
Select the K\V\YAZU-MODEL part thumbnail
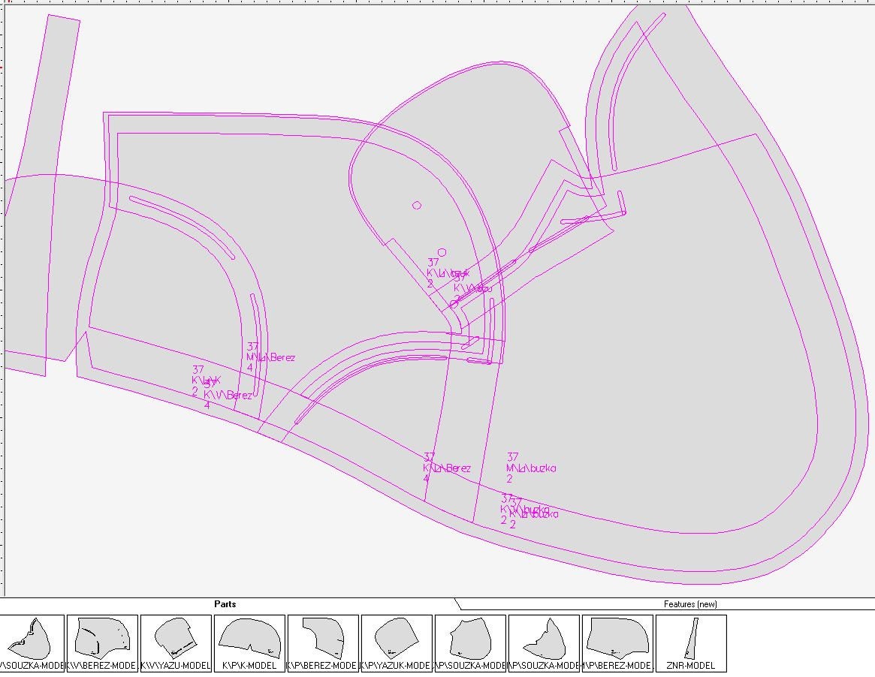175,642
